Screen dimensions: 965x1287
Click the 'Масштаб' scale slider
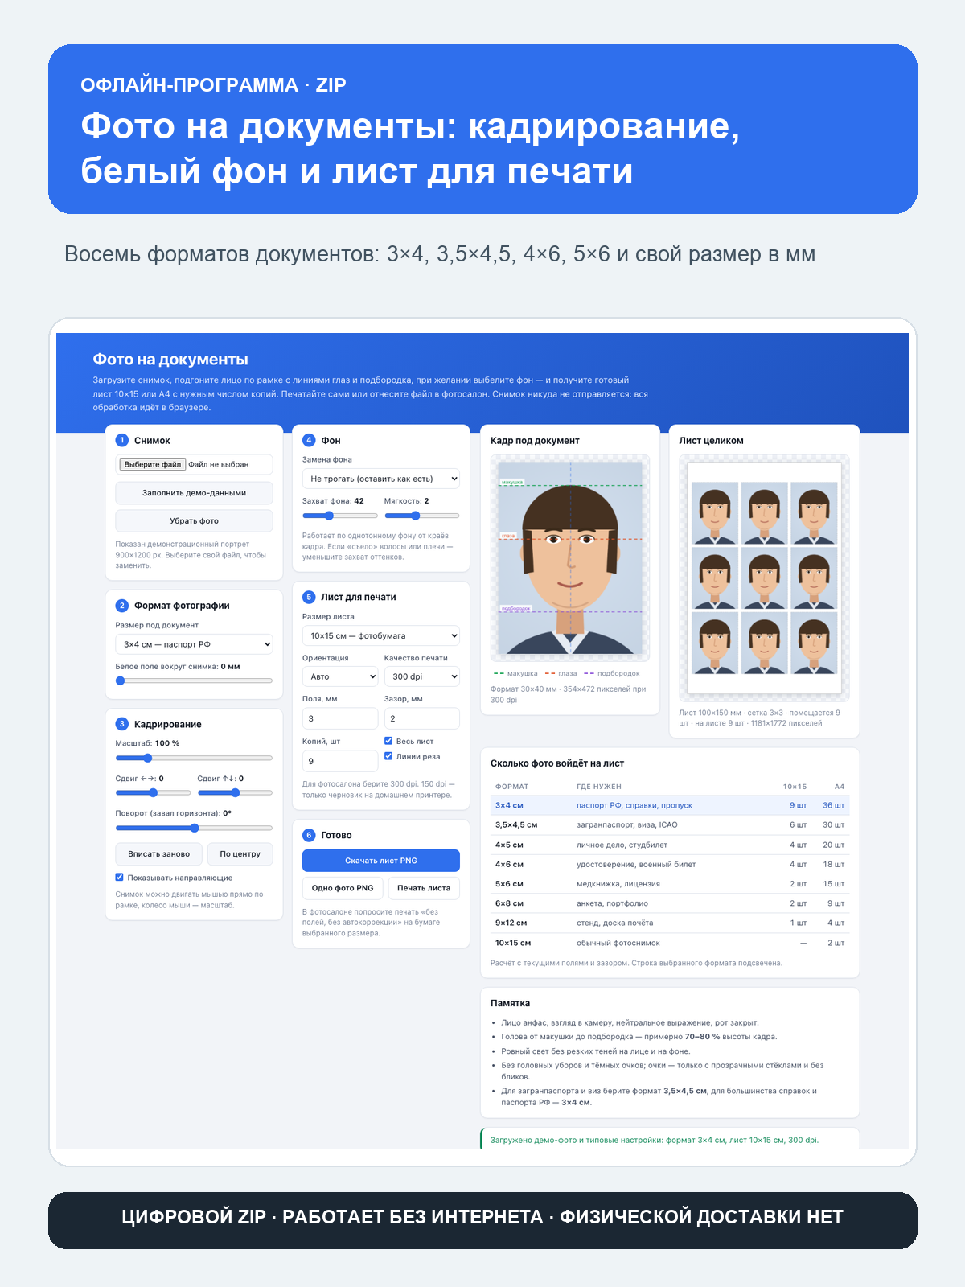click(194, 758)
